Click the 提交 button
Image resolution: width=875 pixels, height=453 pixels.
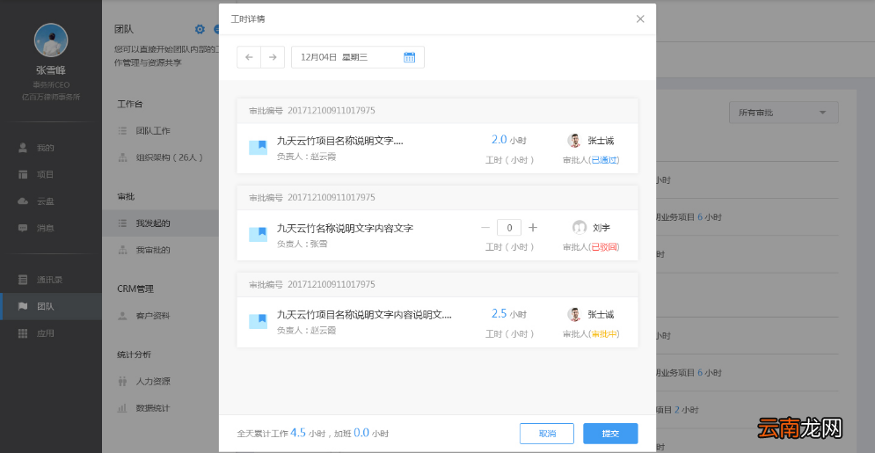click(x=610, y=434)
